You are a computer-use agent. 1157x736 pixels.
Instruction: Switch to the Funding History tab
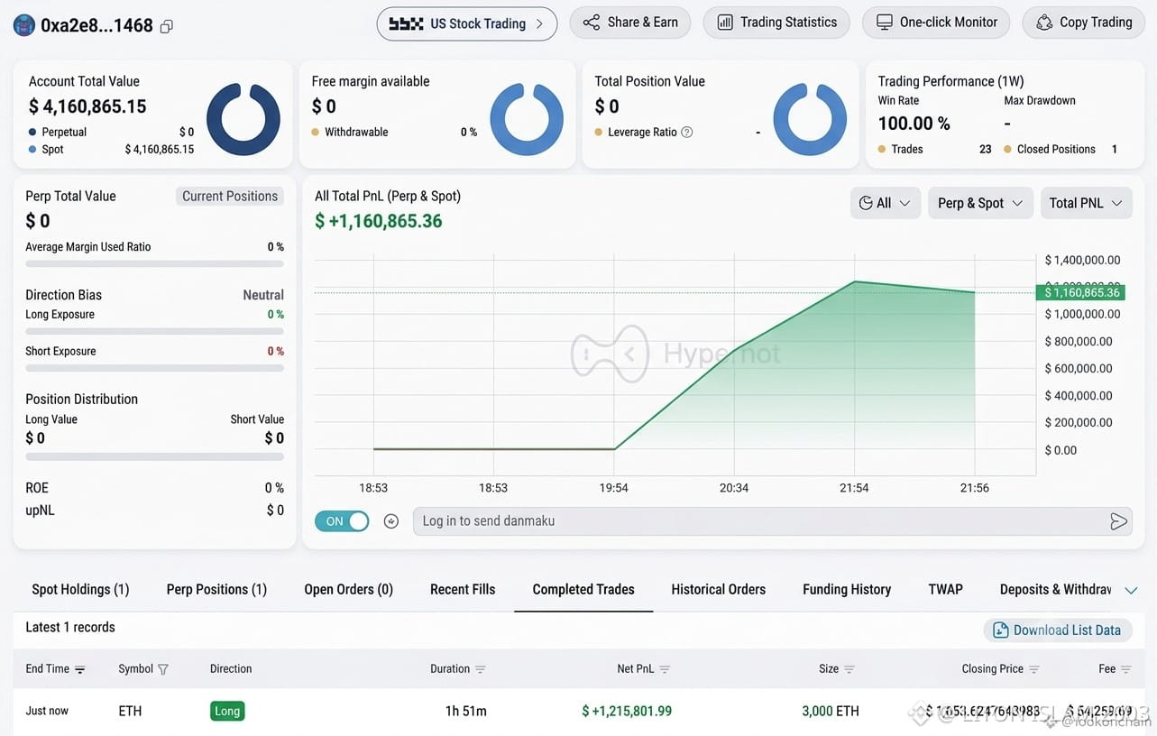[x=847, y=589]
